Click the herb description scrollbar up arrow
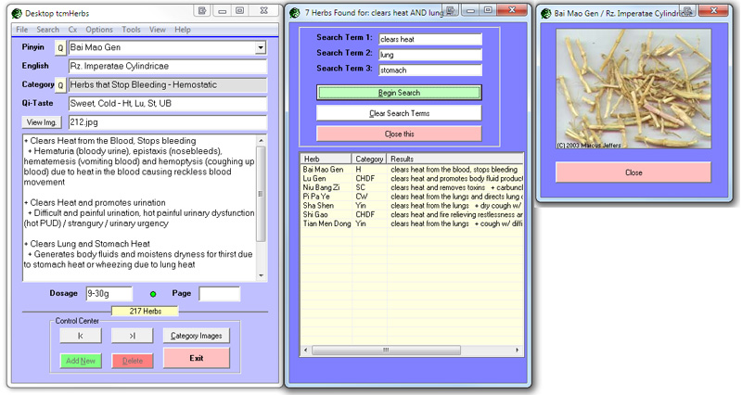742x395 pixels. 262,141
